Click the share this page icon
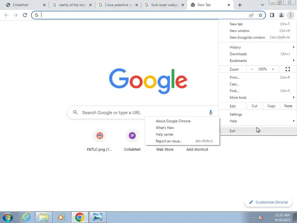 (251, 15)
